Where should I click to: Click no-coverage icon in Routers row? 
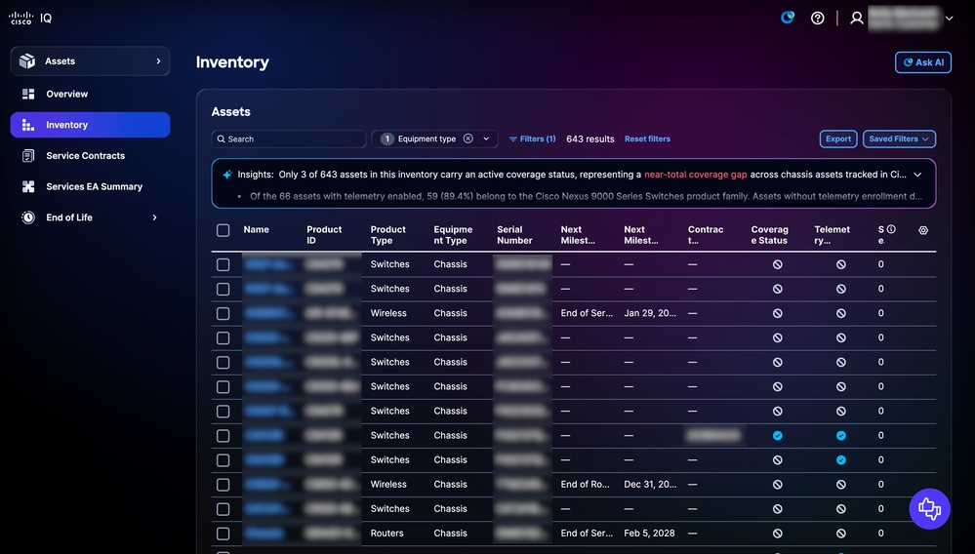[x=777, y=533]
